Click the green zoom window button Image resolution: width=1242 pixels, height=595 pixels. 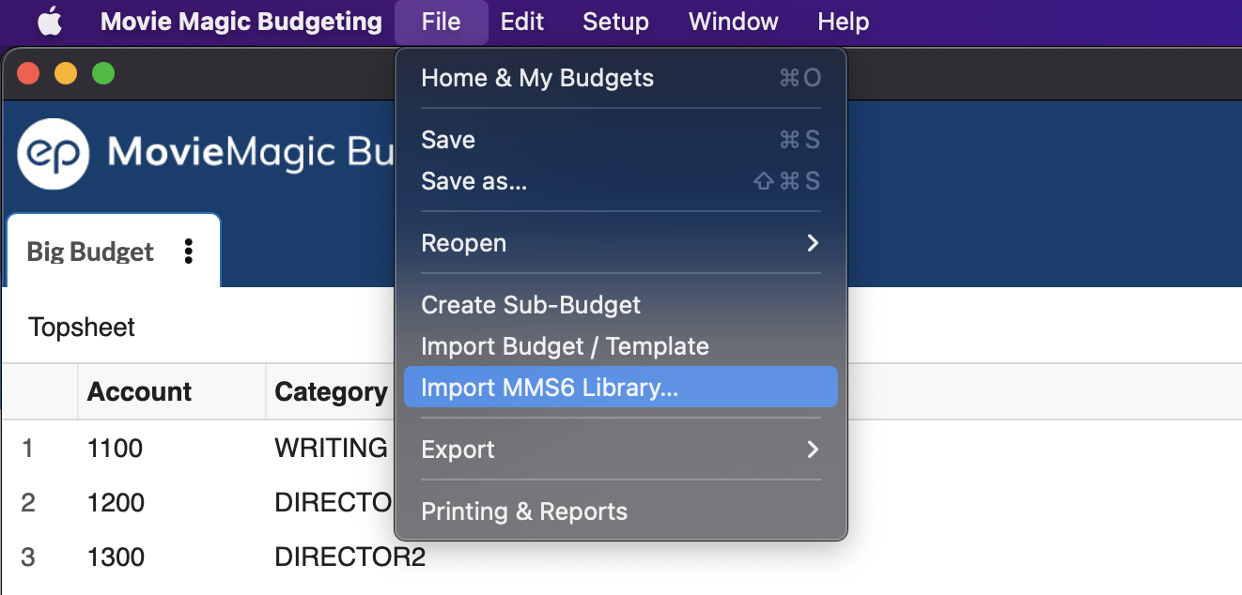click(103, 73)
